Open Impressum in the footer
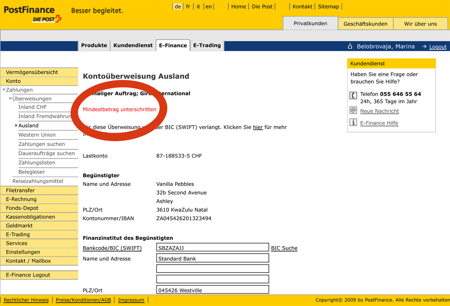Viewport: 450px width, 306px height. pyautogui.click(x=131, y=300)
